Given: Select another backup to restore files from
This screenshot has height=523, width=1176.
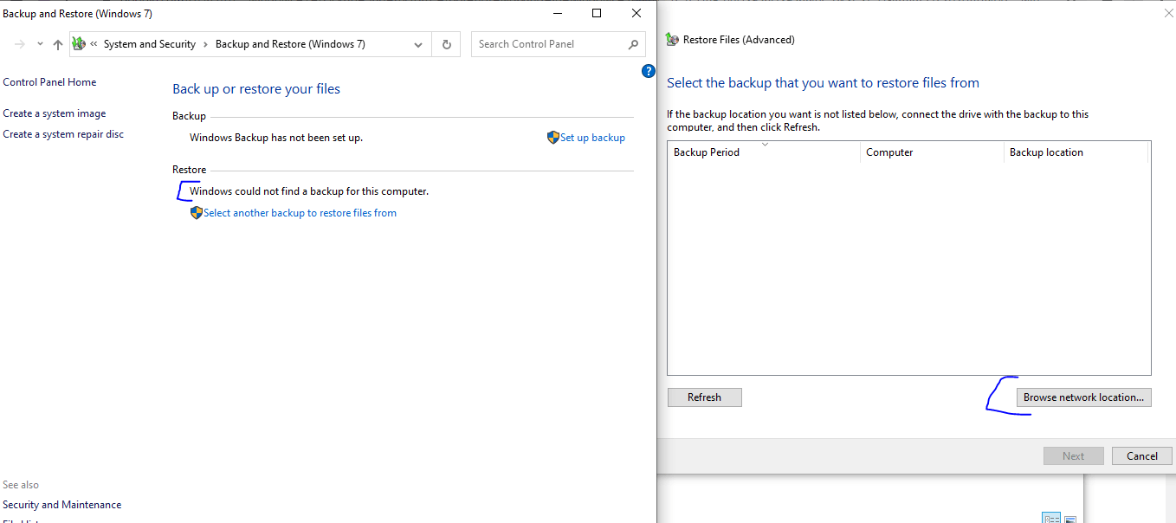Looking at the screenshot, I should tap(300, 213).
